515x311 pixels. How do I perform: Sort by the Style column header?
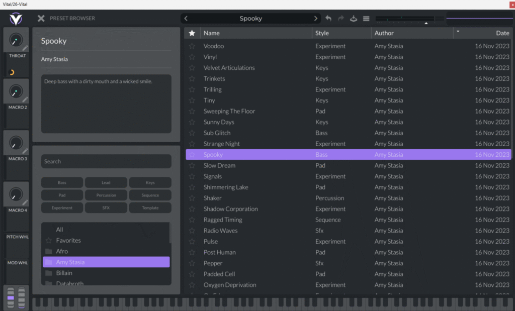341,33
